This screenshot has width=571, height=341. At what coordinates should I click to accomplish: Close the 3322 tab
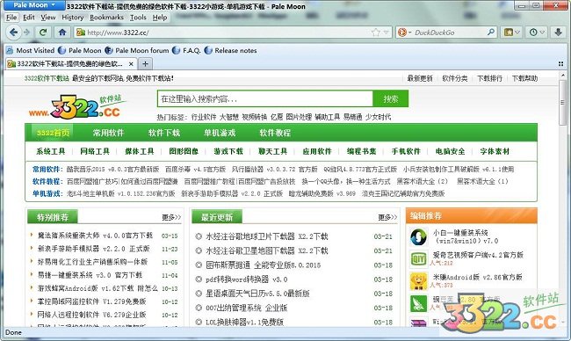[x=131, y=64]
